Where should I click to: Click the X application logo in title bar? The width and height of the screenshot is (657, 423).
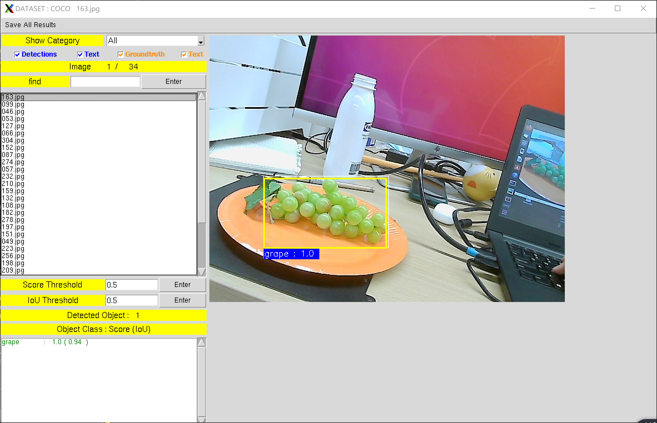tap(9, 9)
